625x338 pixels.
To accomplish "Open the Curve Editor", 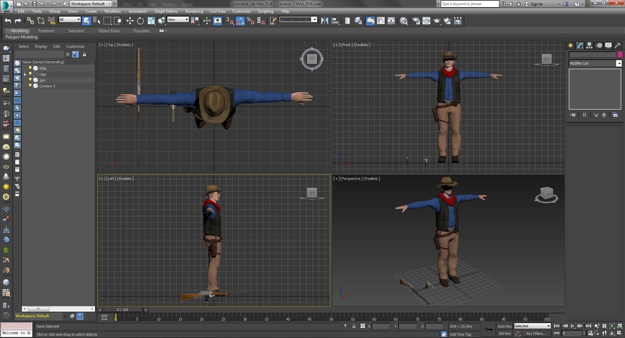I will click(x=381, y=21).
